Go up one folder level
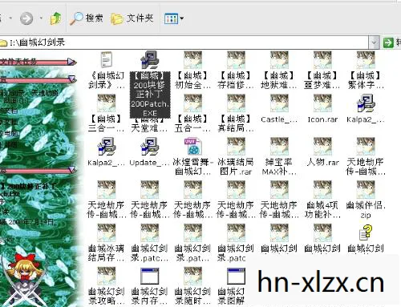The height and width of the screenshot is (307, 401). click(55, 18)
